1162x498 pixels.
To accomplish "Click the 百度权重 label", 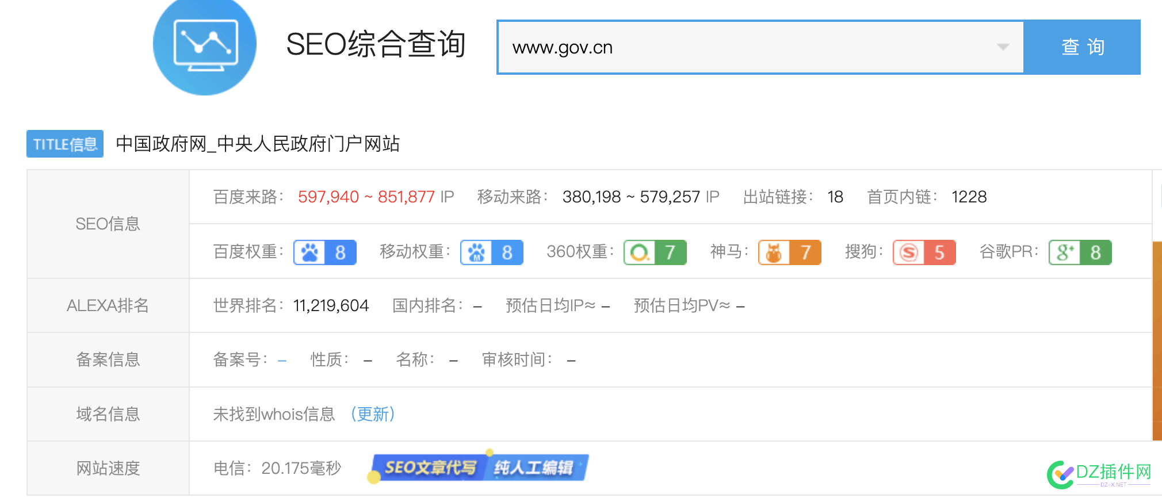I will [x=248, y=252].
